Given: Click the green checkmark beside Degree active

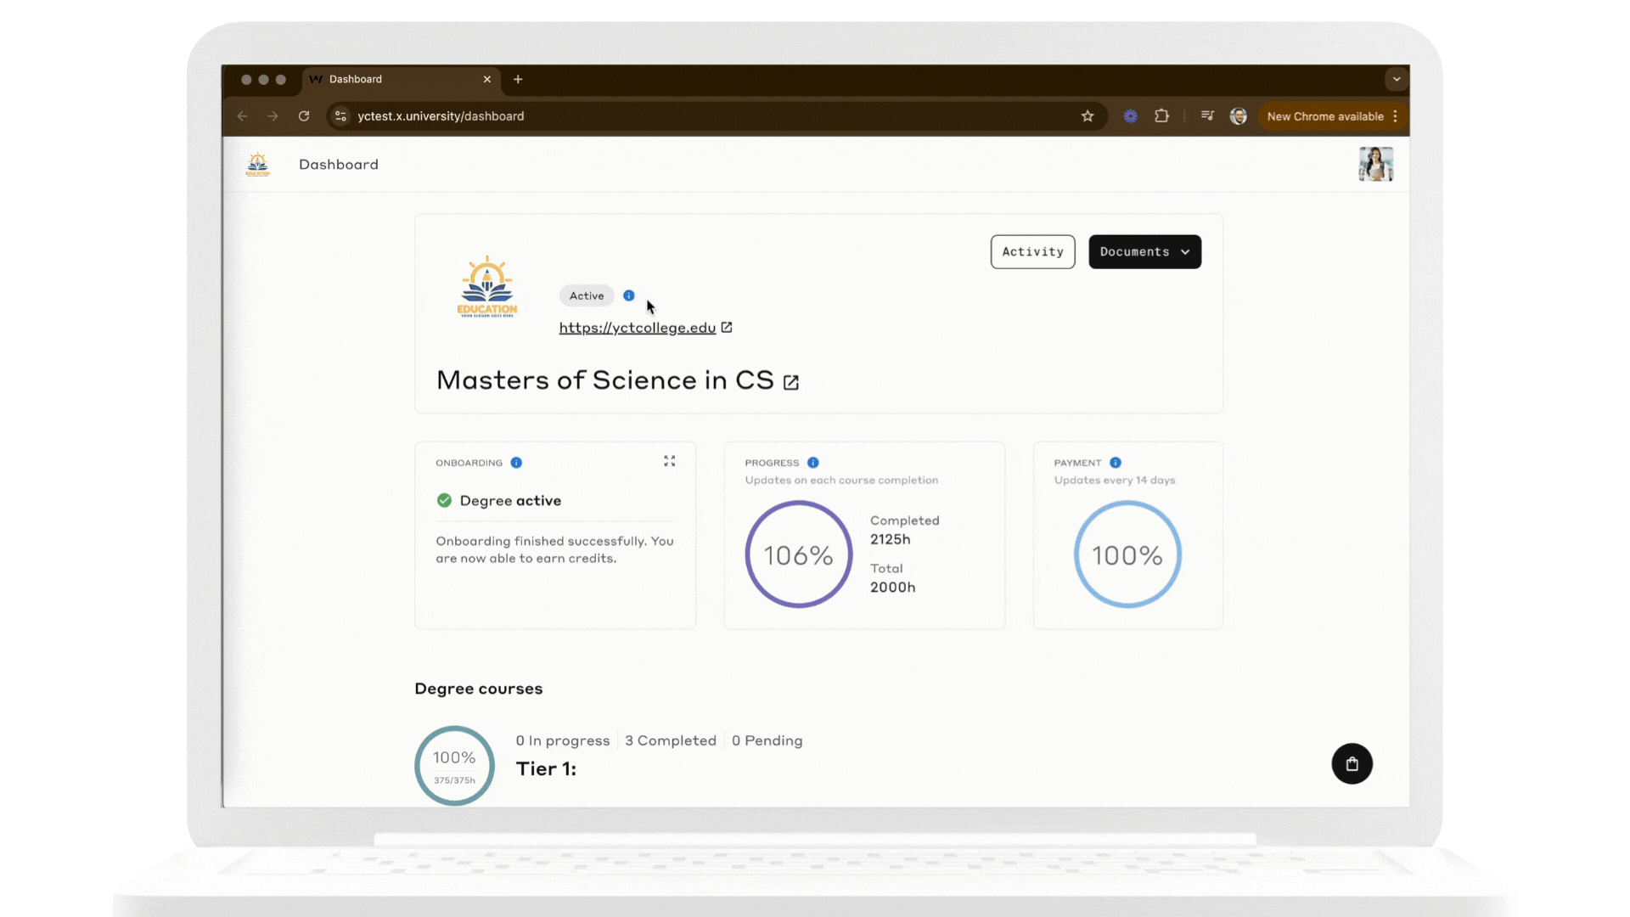Looking at the screenshot, I should coord(444,500).
